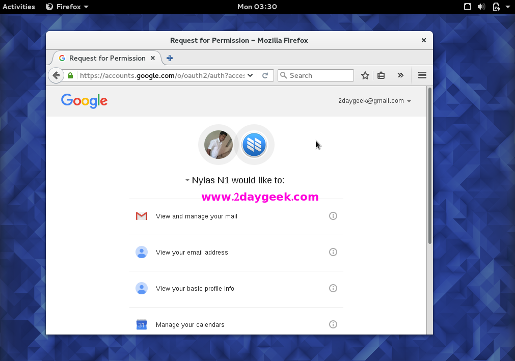The image size is (515, 361).
Task: Click the vertical page scrollbar
Action: 429,165
